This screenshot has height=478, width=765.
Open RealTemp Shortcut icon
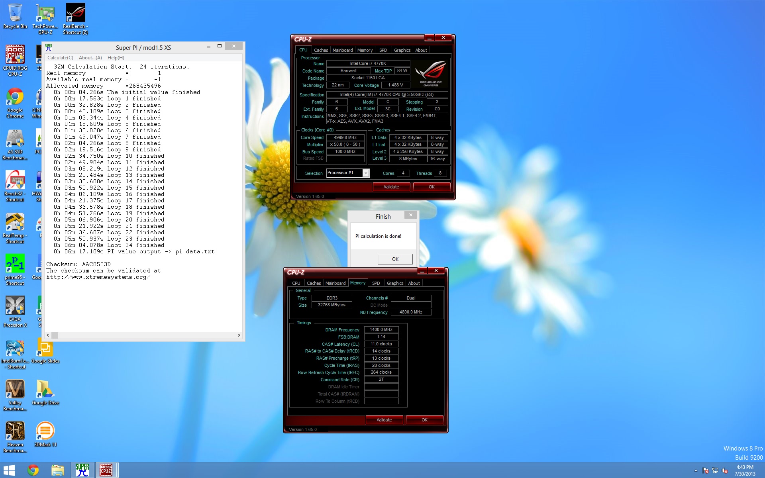point(15,228)
